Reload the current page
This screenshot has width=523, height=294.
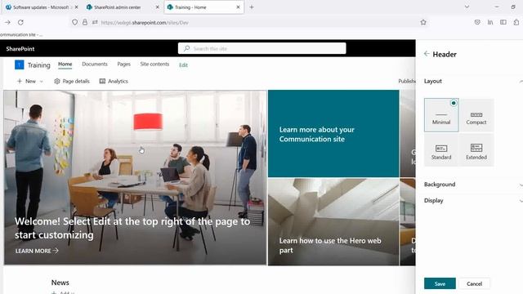20,22
